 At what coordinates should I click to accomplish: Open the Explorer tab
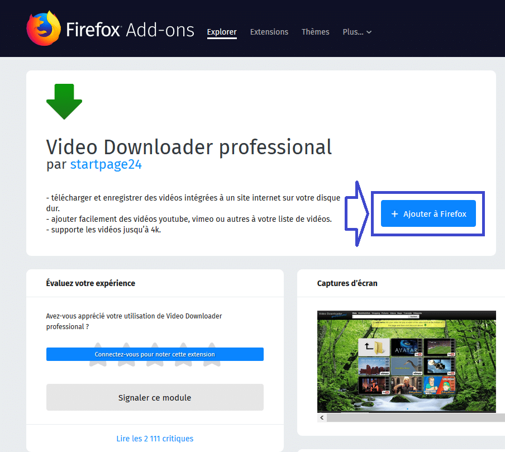click(x=222, y=32)
